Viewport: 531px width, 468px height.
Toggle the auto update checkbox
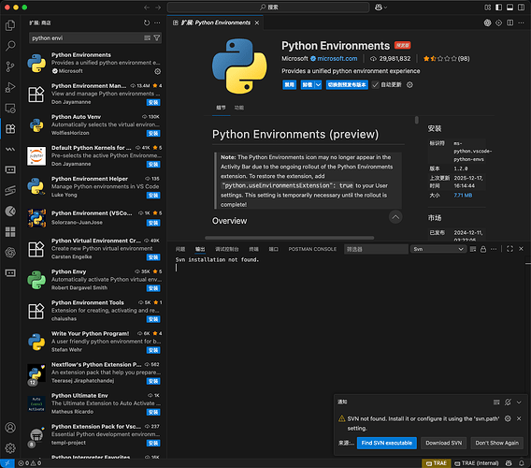coord(375,85)
